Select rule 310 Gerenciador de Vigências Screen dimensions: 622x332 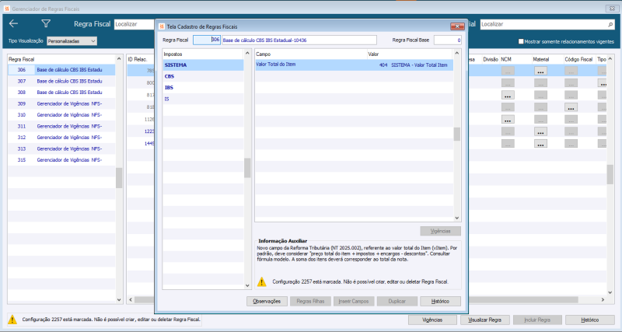point(62,115)
